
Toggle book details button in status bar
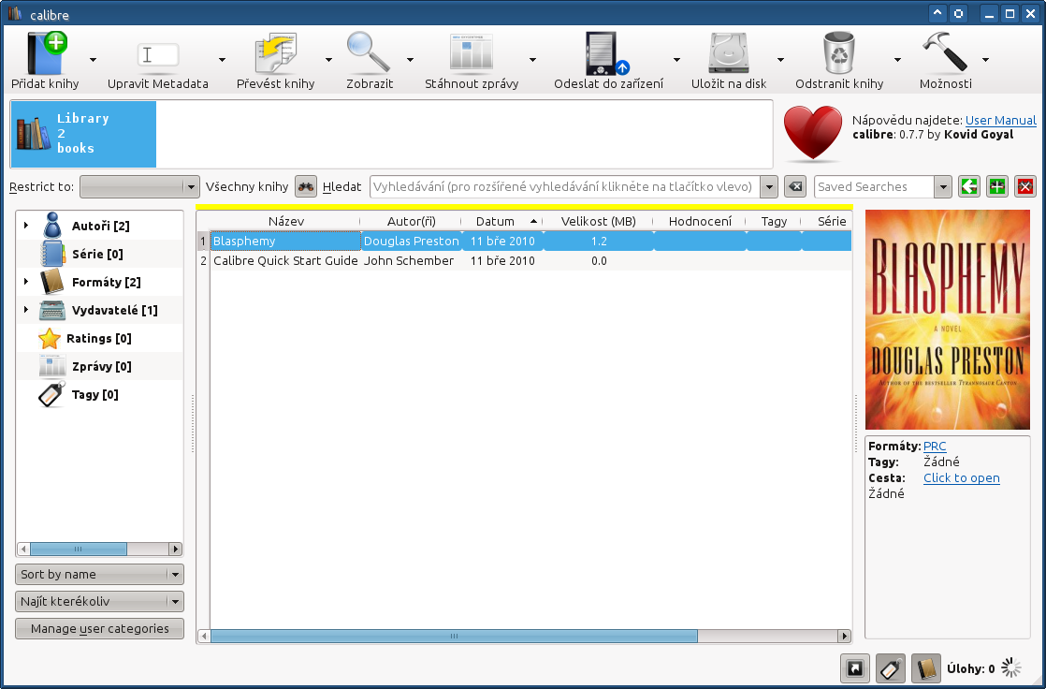click(926, 668)
